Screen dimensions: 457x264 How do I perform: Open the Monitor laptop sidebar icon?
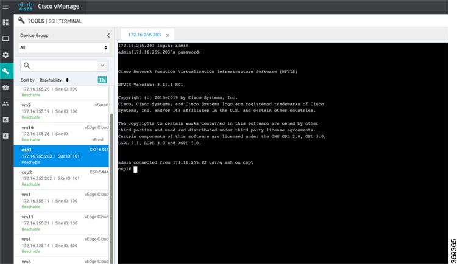pos(5,38)
